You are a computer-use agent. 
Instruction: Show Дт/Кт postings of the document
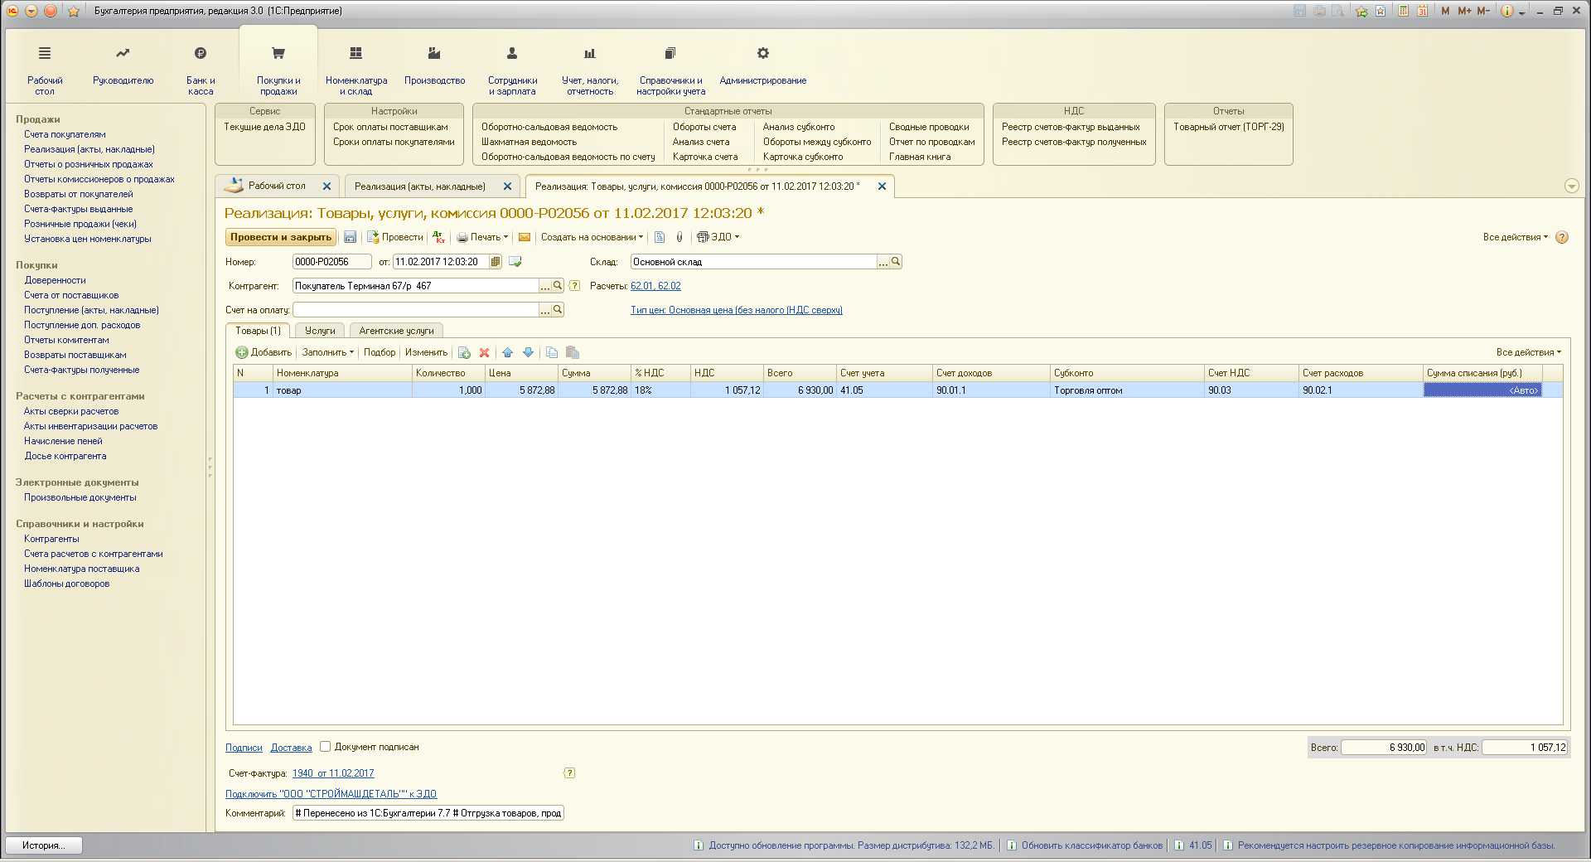point(439,237)
